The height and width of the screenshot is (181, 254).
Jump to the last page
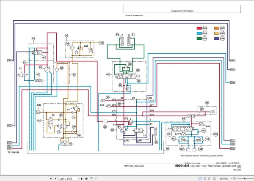click(86, 178)
